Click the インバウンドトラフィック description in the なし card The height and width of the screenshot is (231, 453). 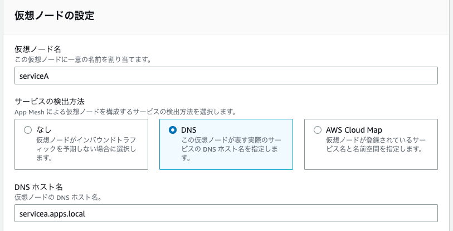coord(86,149)
